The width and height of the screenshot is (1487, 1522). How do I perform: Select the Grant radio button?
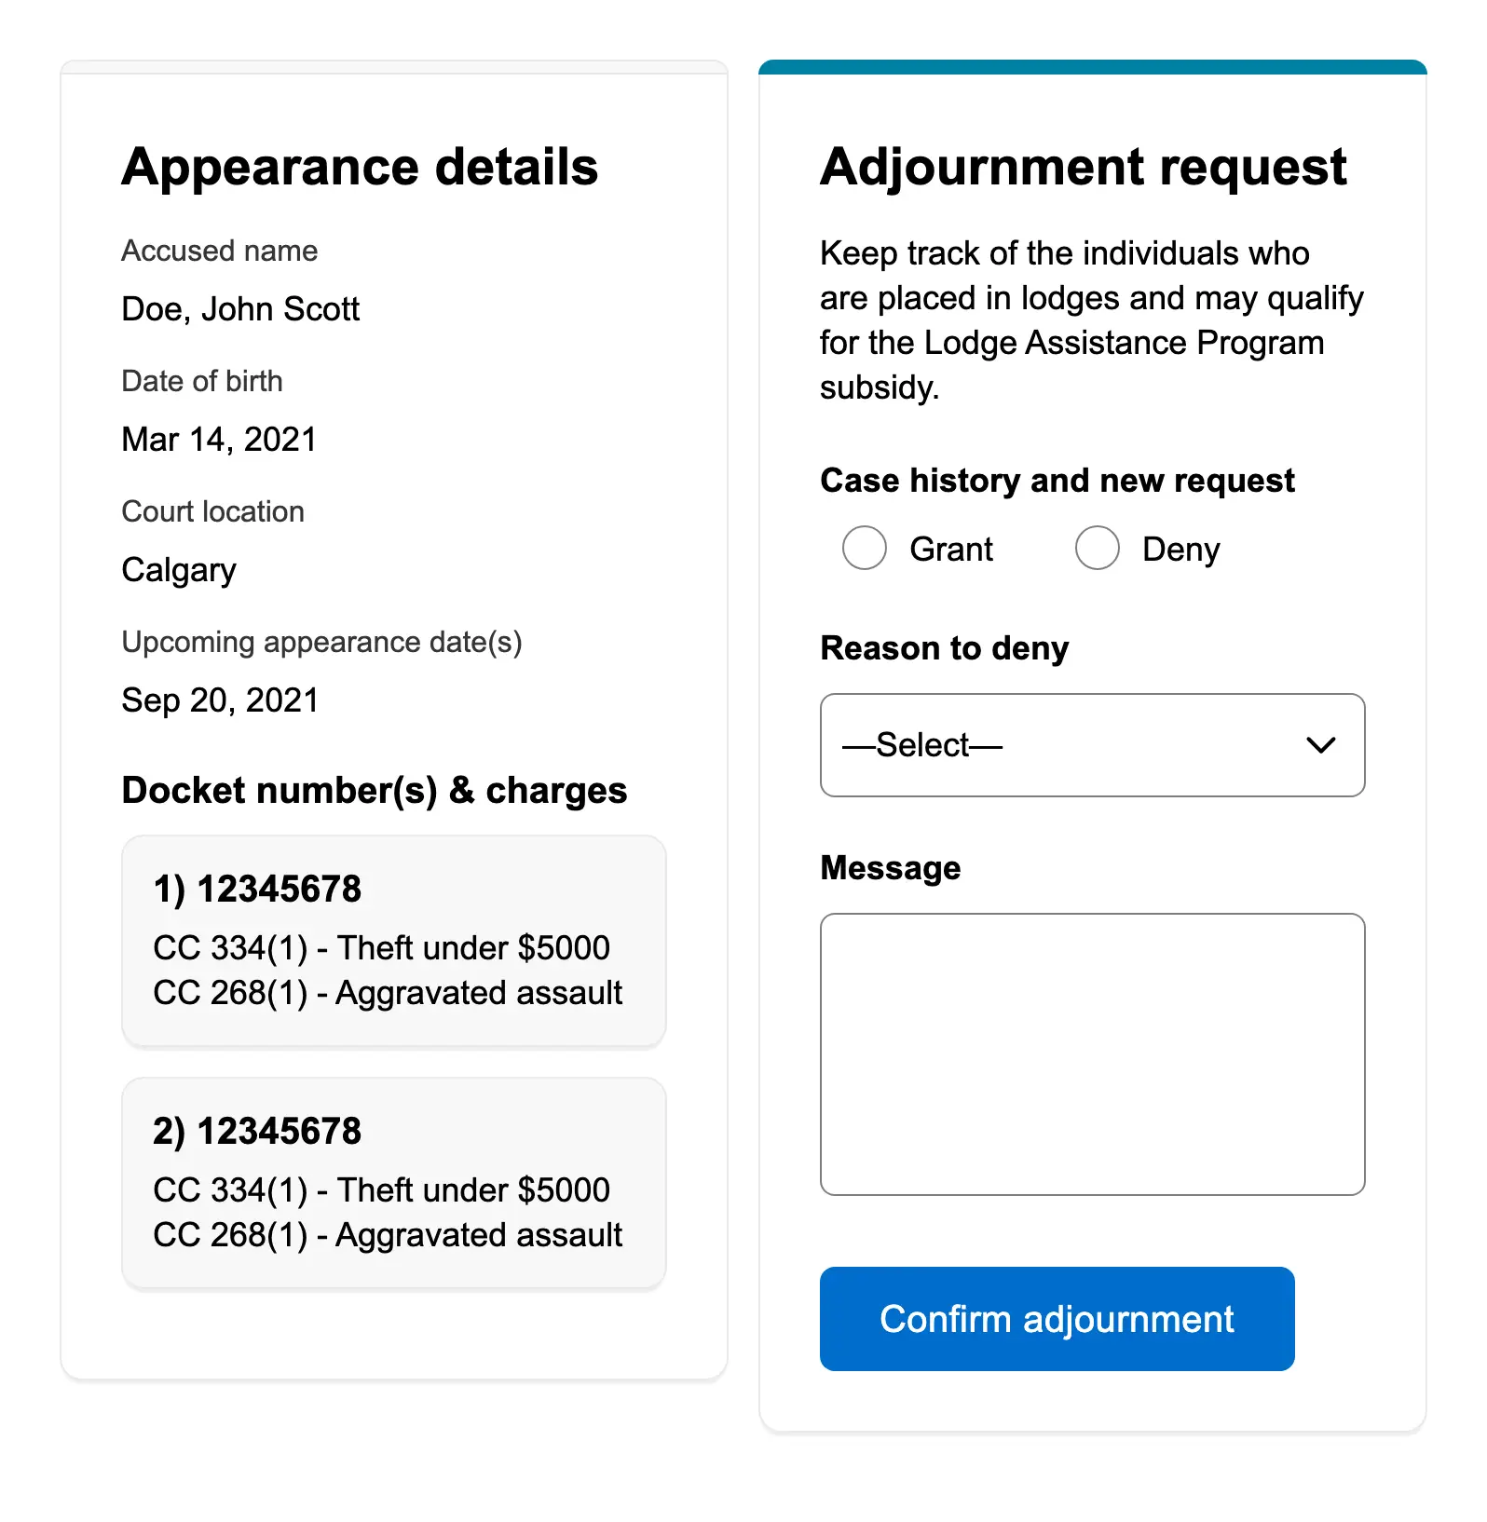coord(864,548)
